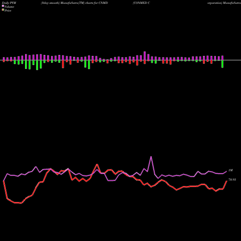
Task: Click the Price legend color swatch
Action: [x=3, y=10]
